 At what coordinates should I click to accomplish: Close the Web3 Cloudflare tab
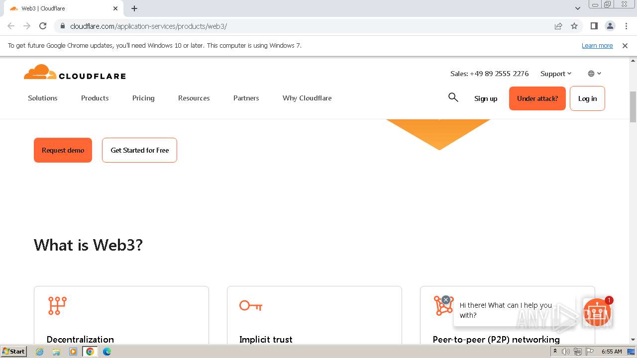pyautogui.click(x=115, y=8)
